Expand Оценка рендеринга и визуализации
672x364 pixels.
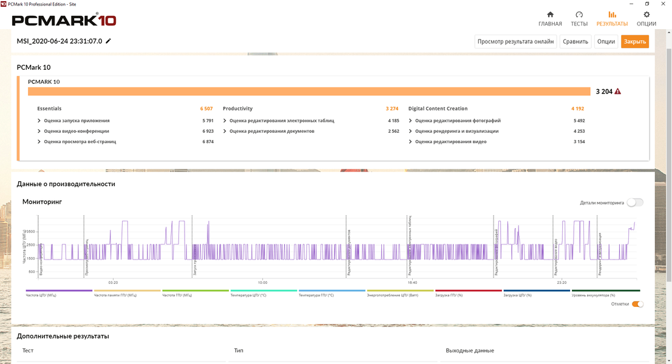pyautogui.click(x=410, y=131)
